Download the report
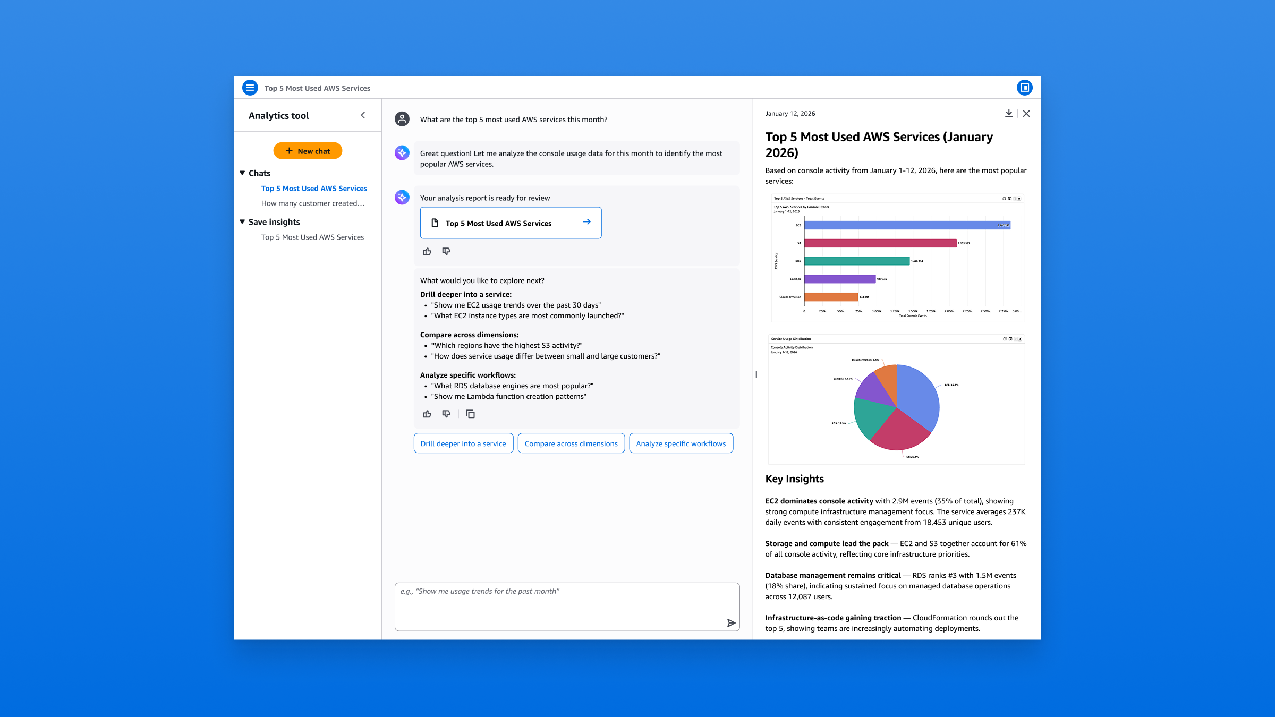The width and height of the screenshot is (1275, 717). [1009, 114]
